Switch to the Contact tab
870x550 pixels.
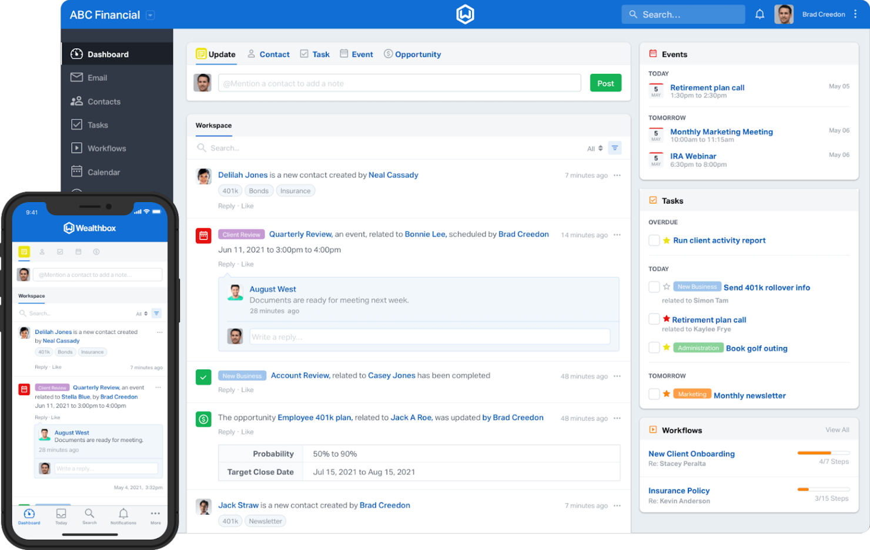point(269,54)
